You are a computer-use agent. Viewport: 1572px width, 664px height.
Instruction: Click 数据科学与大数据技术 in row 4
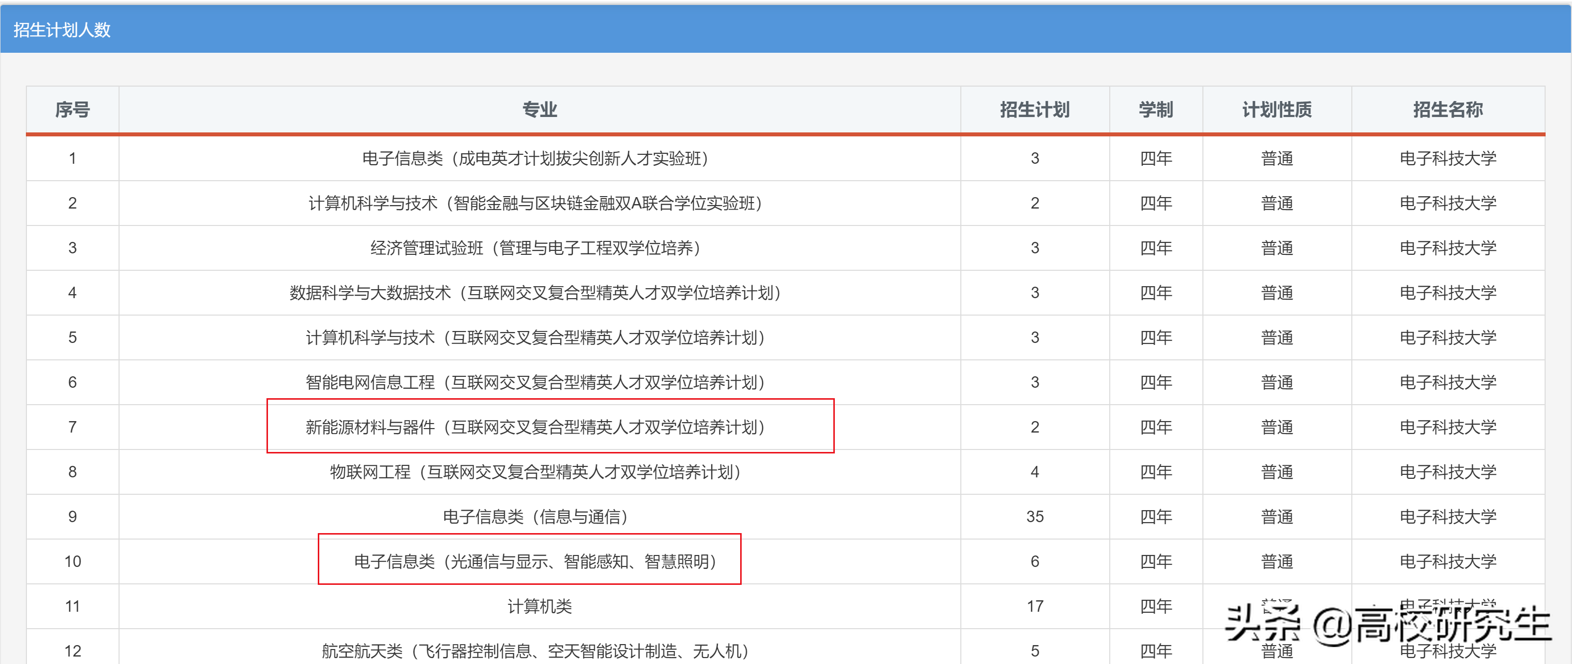coord(536,293)
